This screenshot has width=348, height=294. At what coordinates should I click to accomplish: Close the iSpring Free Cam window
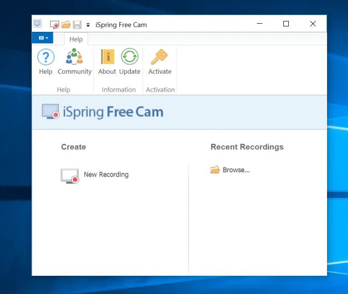coord(313,24)
